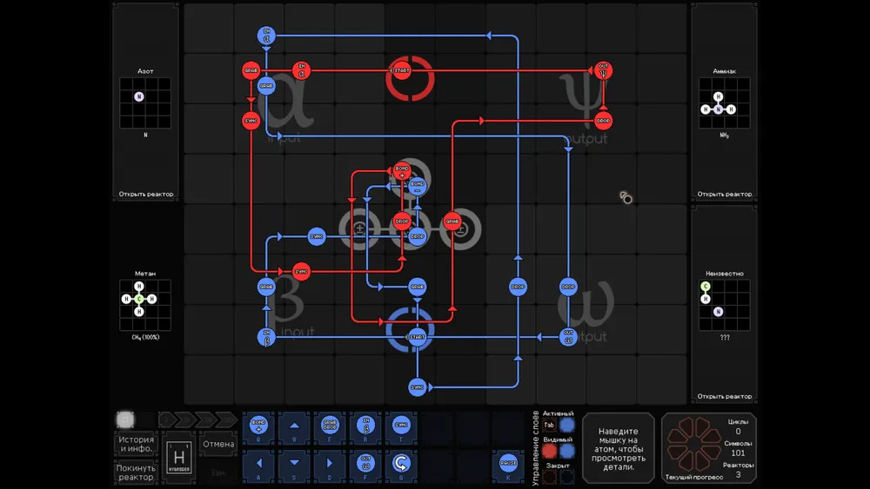
Task: Select the up arrow direction tool
Action: coord(294,426)
